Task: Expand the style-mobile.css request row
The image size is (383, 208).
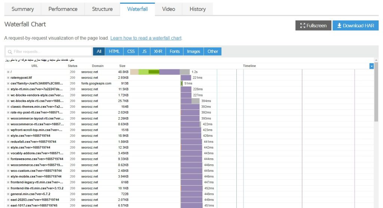Action: [8, 177]
